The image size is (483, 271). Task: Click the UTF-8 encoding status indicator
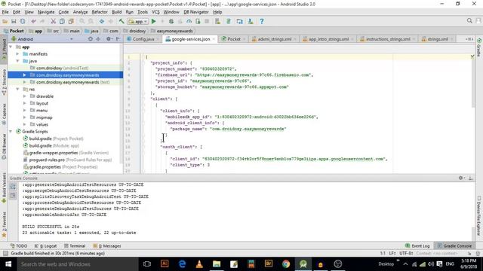(x=406, y=253)
